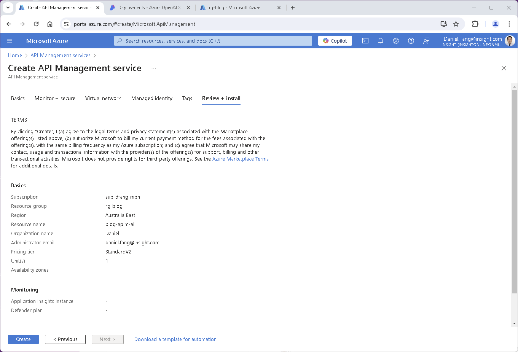Click the browser back arrow
Screen dimensions: 518x352
tap(9, 24)
